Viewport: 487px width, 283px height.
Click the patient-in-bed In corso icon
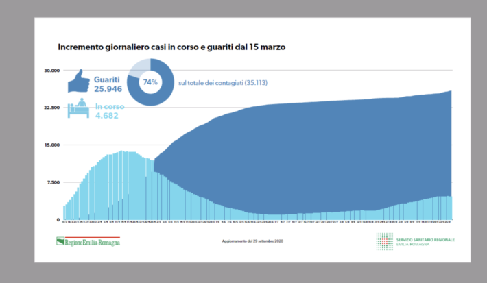pyautogui.click(x=79, y=108)
